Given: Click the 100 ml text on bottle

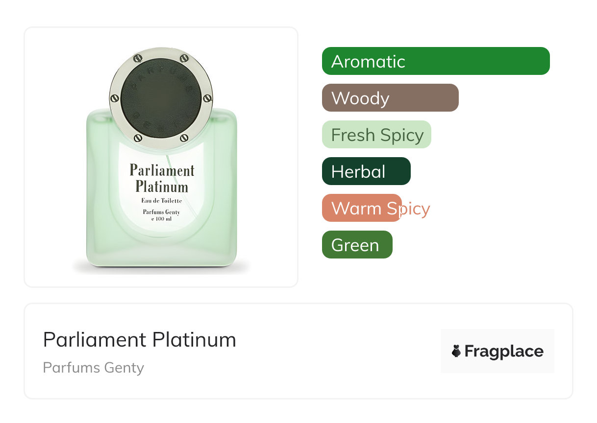Looking at the screenshot, I should click(x=161, y=218).
